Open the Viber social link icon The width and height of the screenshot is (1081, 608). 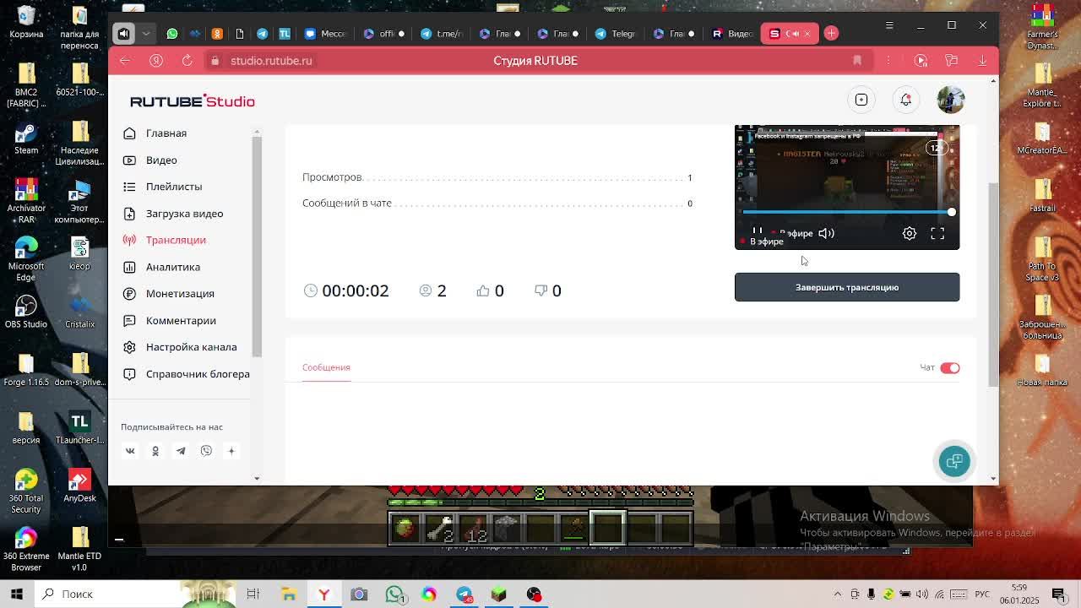206,451
